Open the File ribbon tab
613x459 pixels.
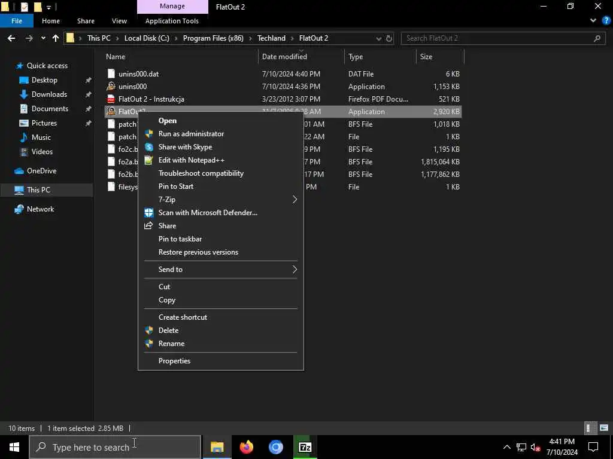pyautogui.click(x=17, y=21)
